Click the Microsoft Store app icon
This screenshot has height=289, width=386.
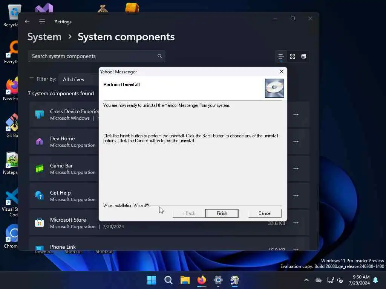point(39,223)
